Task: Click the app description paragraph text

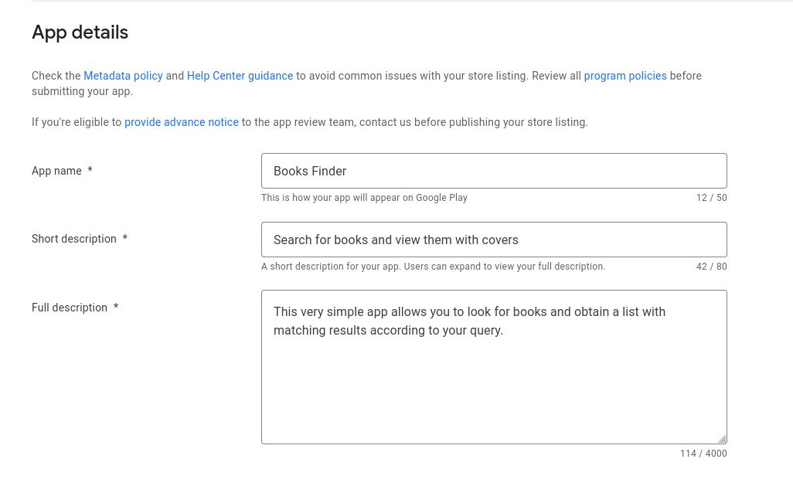Action: pos(469,321)
